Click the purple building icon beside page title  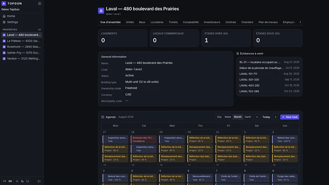[x=101, y=10]
